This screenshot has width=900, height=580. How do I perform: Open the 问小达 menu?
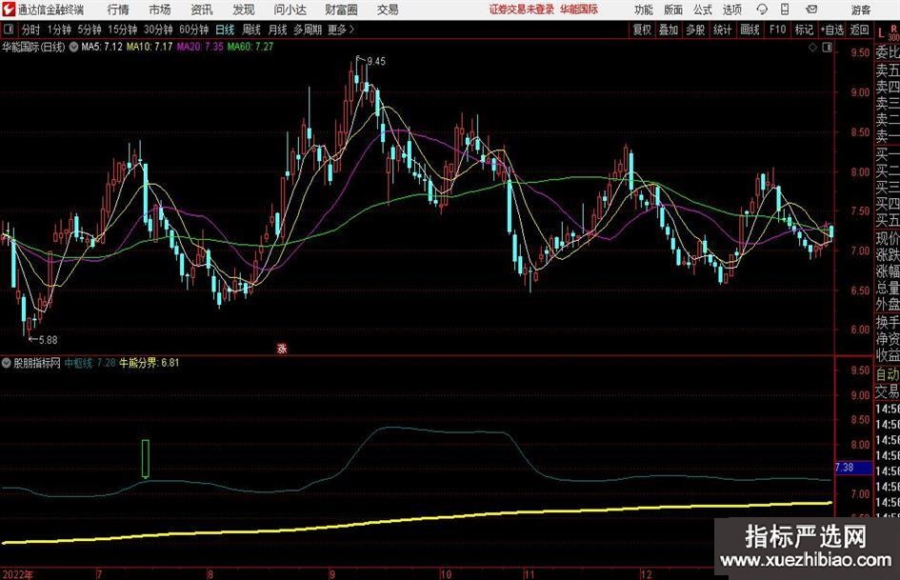click(290, 10)
